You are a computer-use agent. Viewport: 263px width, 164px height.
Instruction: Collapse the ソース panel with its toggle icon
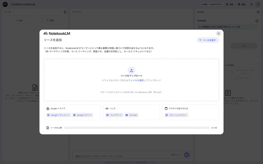point(65,12)
